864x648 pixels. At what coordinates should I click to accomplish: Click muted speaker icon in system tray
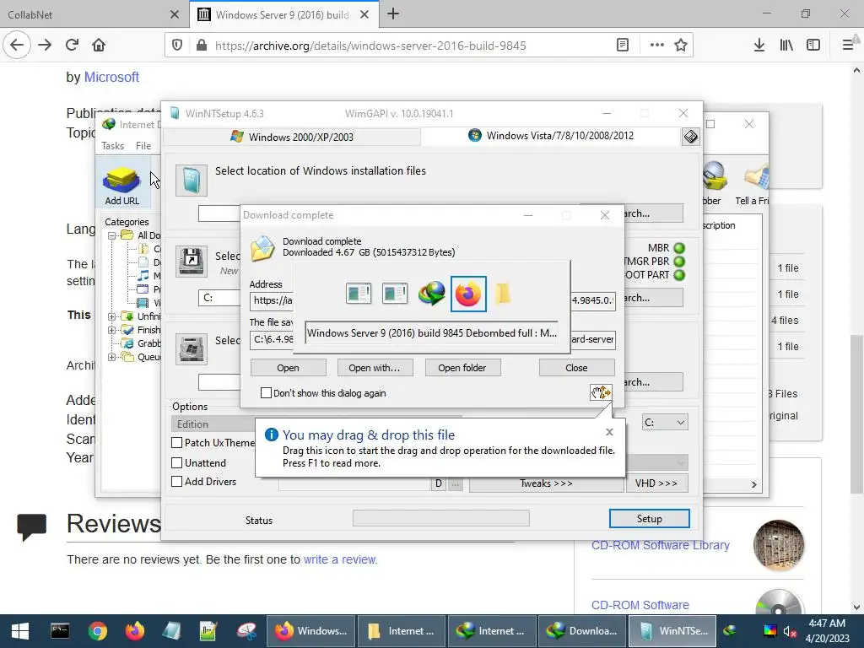pyautogui.click(x=791, y=631)
